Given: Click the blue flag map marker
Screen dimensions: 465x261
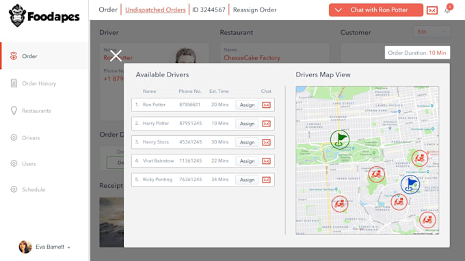Looking at the screenshot, I should (410, 184).
